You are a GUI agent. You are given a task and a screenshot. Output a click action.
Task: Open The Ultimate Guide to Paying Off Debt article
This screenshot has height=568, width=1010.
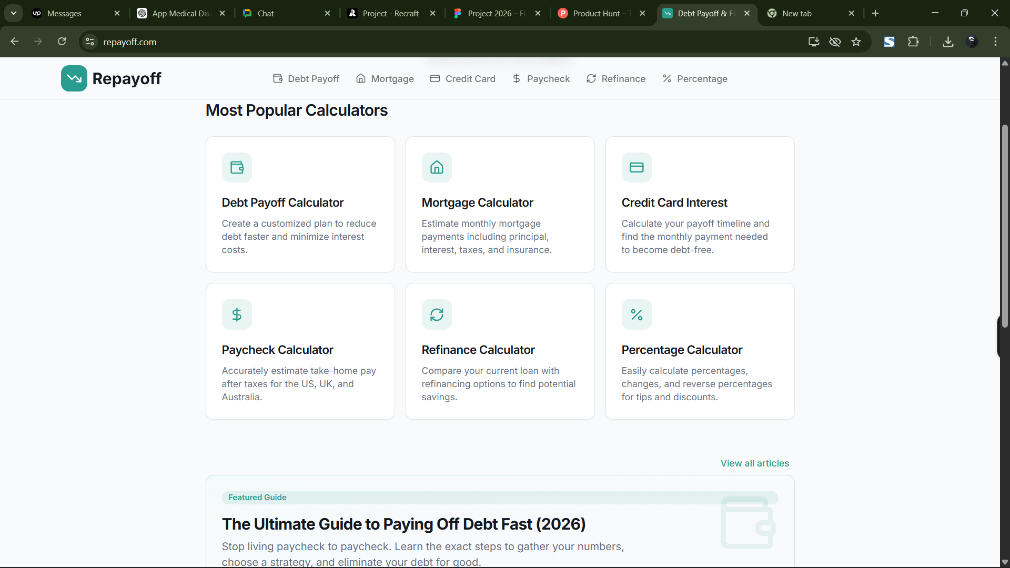coord(403,524)
